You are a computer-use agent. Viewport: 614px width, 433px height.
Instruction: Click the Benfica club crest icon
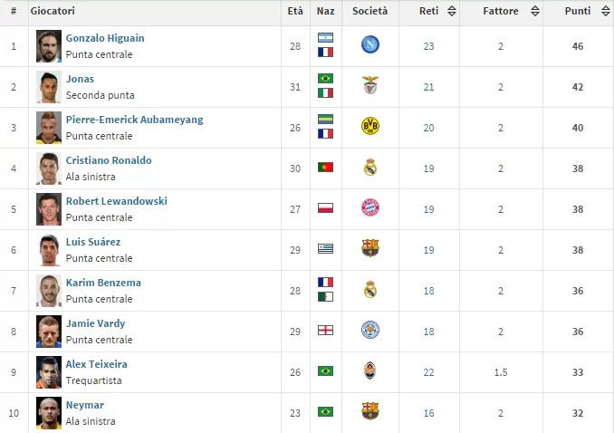point(369,86)
